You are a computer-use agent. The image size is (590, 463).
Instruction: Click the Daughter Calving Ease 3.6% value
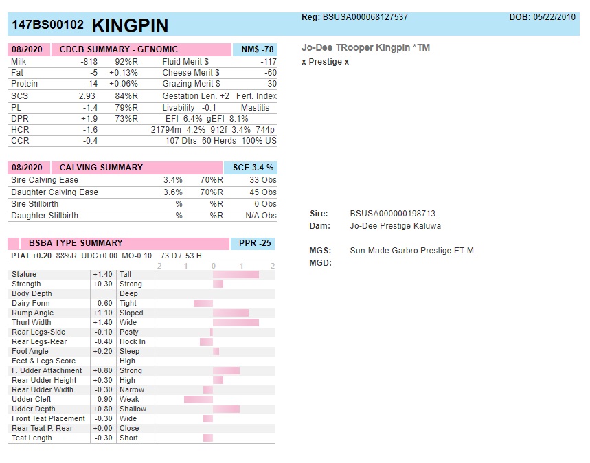pyautogui.click(x=172, y=192)
